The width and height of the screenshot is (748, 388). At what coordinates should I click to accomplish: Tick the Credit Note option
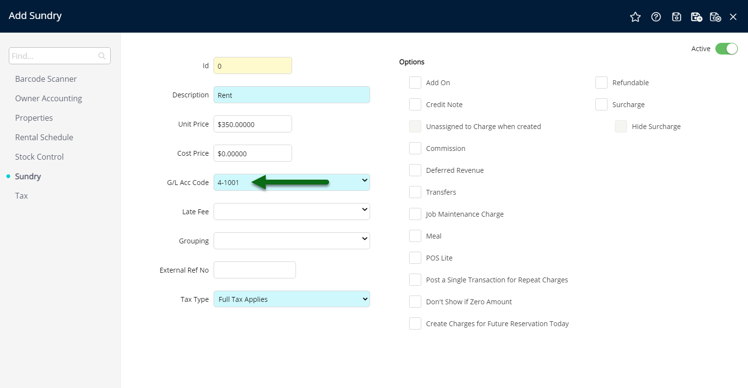(x=415, y=104)
